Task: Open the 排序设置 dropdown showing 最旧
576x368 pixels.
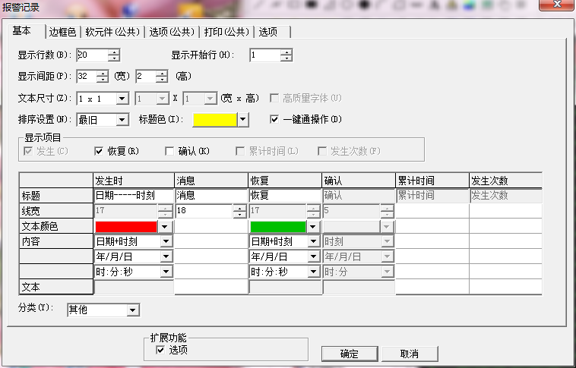Action: tap(122, 120)
